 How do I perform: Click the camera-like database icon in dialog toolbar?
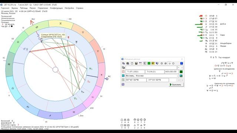point(128,64)
